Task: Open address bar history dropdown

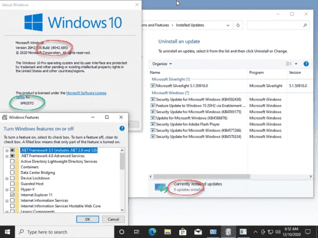Action: click(228, 25)
